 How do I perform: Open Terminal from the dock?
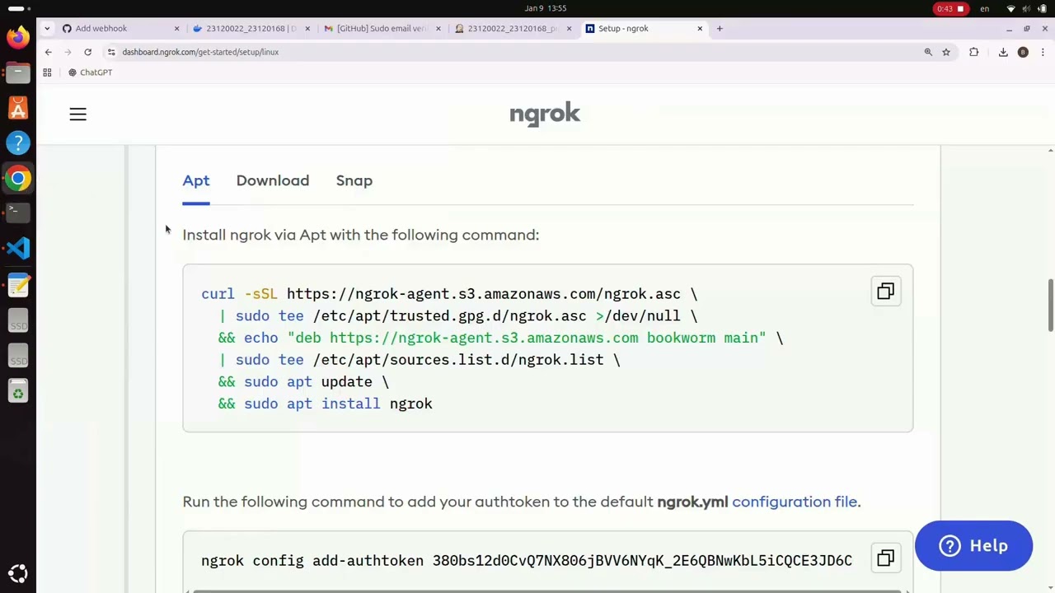pos(18,213)
